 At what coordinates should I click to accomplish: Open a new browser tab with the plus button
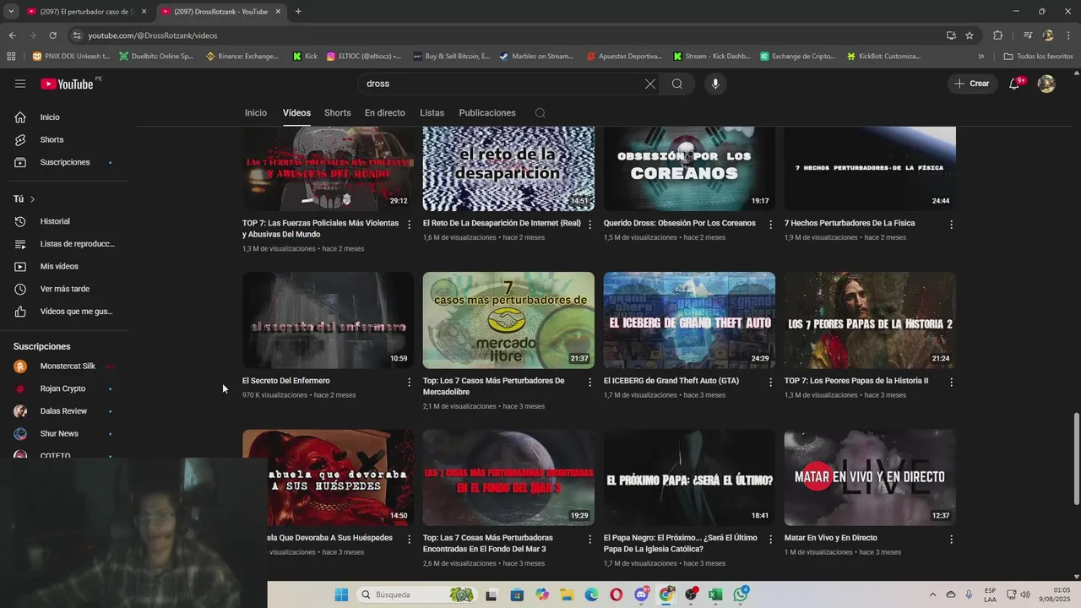click(298, 11)
